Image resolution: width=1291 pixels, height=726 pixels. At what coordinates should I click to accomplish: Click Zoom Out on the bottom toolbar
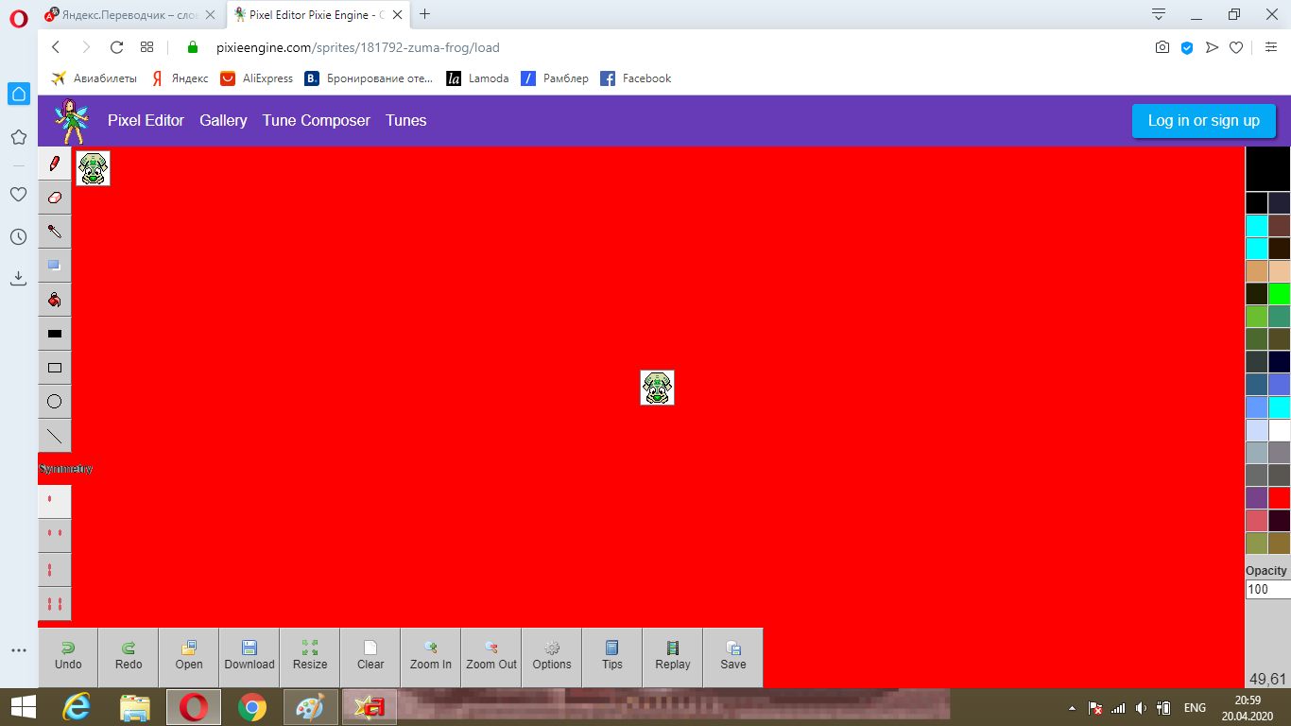coord(491,657)
